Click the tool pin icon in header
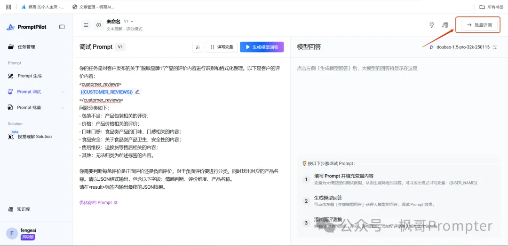Image resolution: width=508 pixels, height=246 pixels. (431, 25)
